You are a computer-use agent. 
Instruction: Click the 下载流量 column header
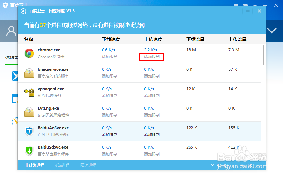195,39
